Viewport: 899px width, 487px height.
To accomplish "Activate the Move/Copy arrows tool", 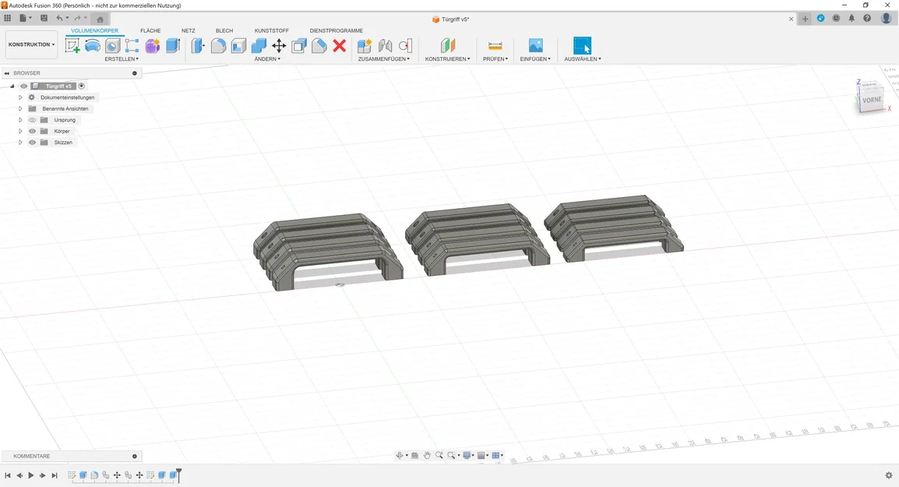I will tap(279, 46).
